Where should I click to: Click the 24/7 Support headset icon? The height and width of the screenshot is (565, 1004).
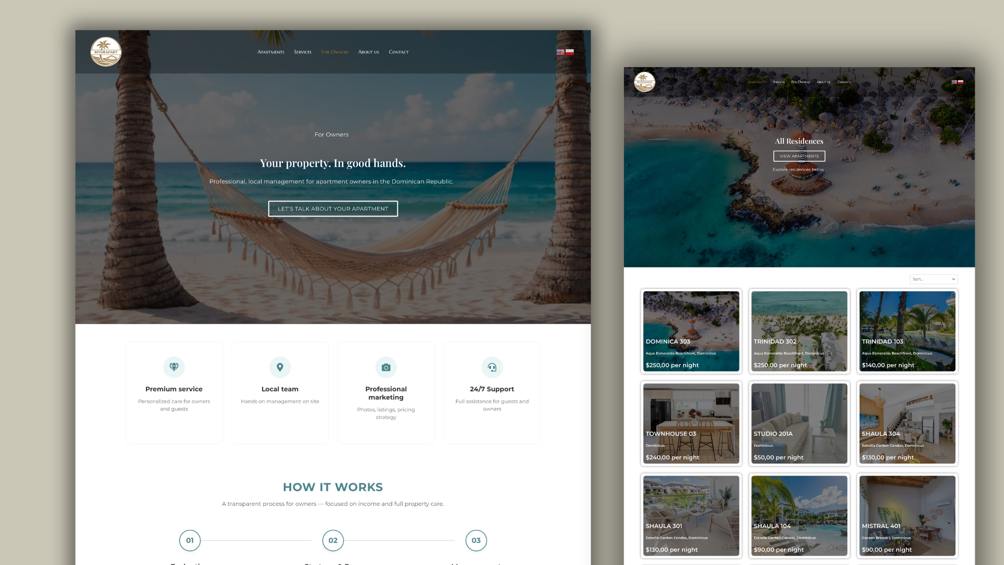492,367
